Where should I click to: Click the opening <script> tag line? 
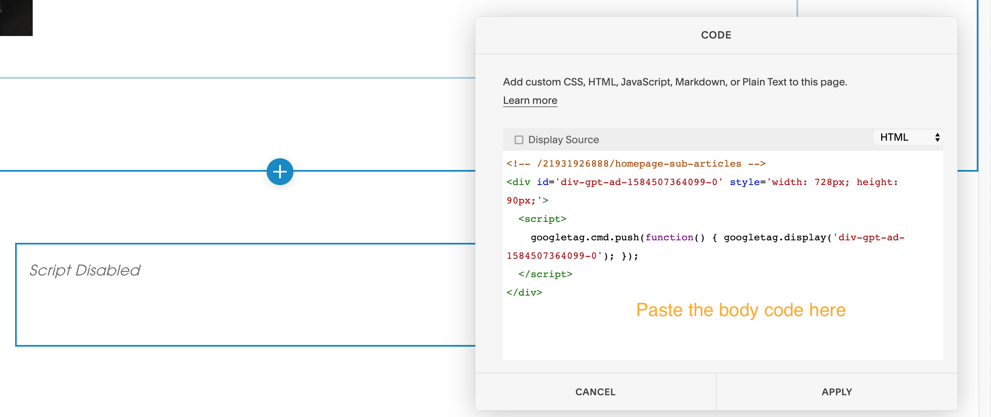pyautogui.click(x=542, y=219)
